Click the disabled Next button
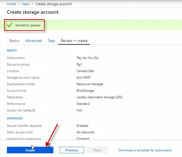 (97, 150)
